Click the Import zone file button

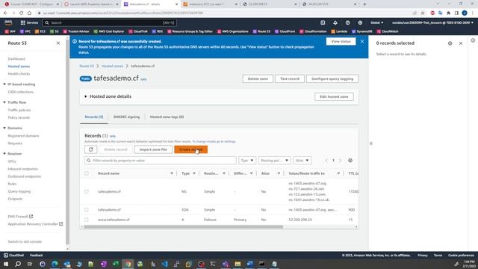(x=153, y=149)
